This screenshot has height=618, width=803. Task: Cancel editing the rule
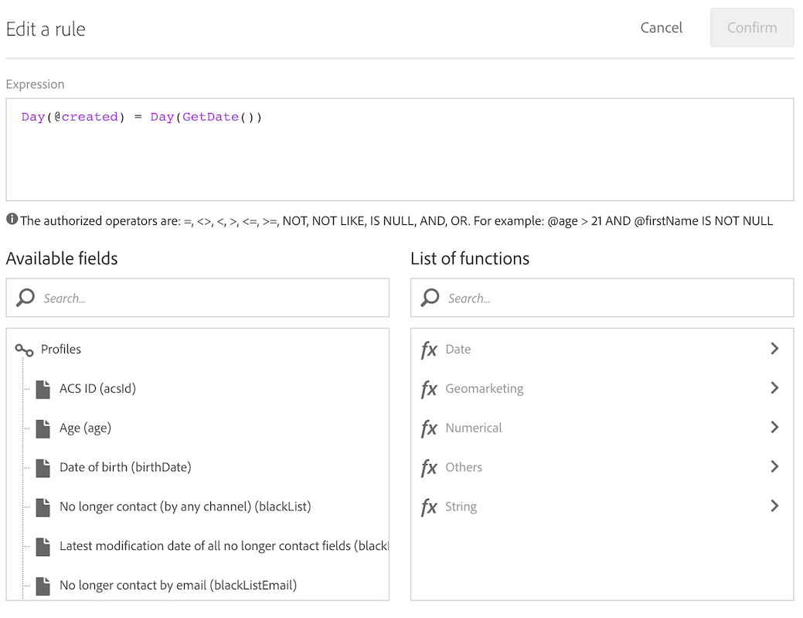pos(661,28)
